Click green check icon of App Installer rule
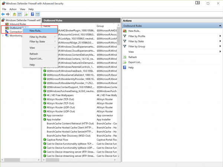The height and width of the screenshot is (167, 223). tap(45, 119)
